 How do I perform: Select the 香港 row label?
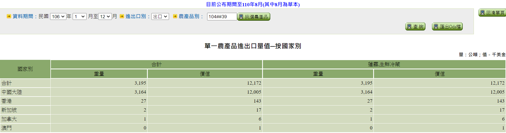[7, 101]
